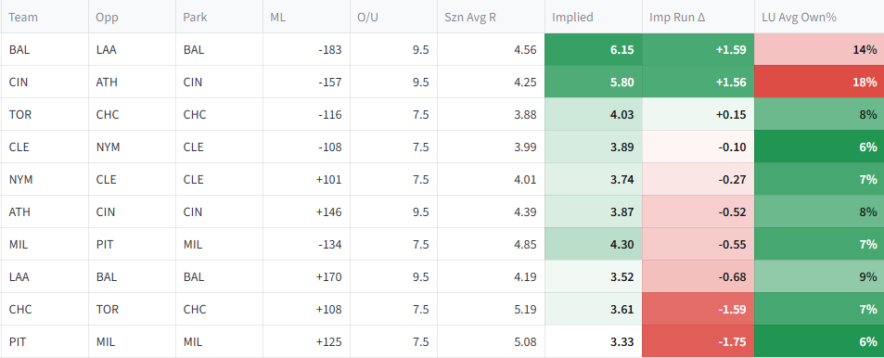Select MIL moneyline -134 cell
This screenshot has height=358, width=884.
tap(306, 244)
